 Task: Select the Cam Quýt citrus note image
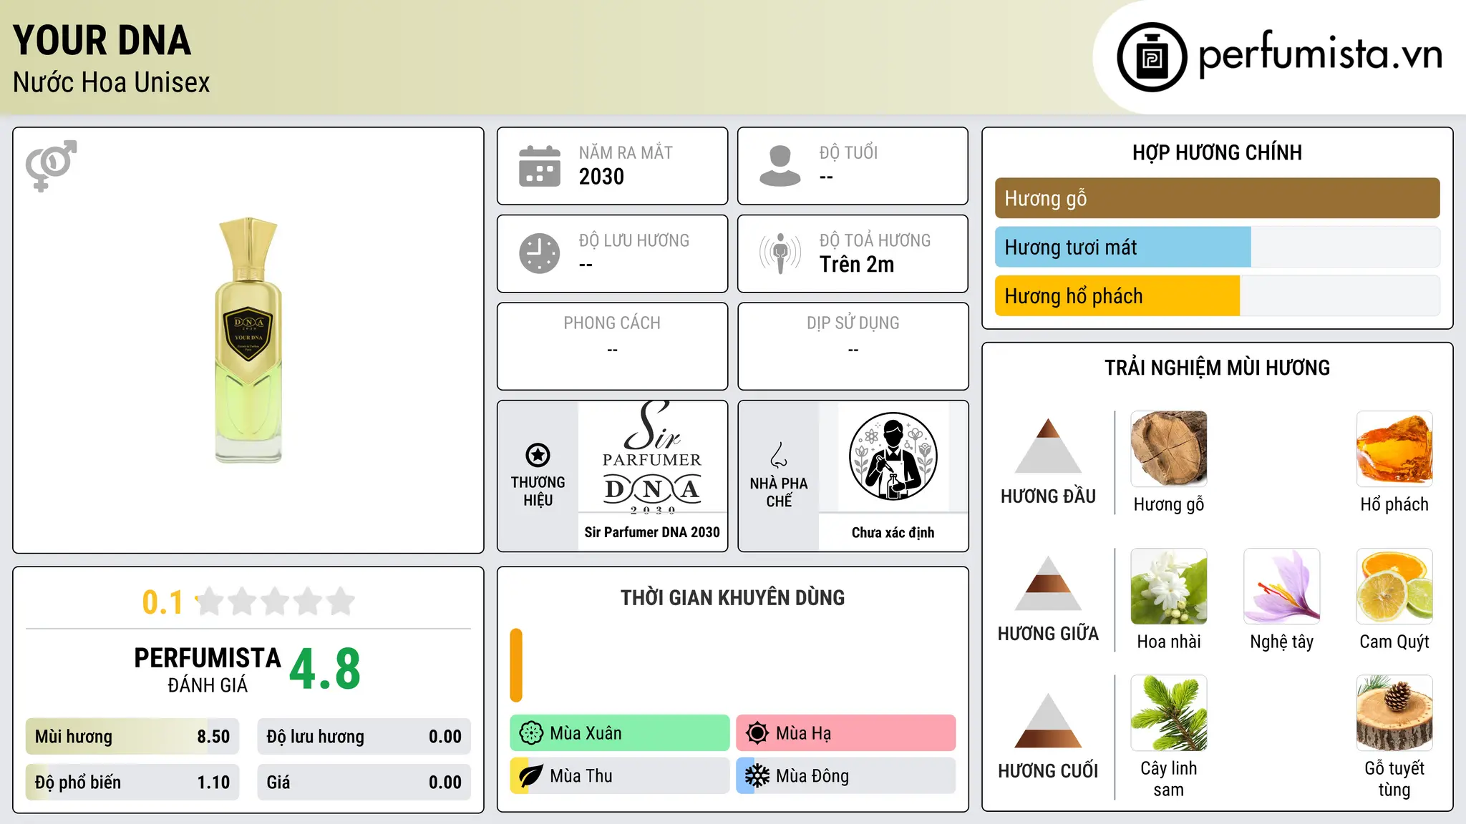pos(1394,587)
